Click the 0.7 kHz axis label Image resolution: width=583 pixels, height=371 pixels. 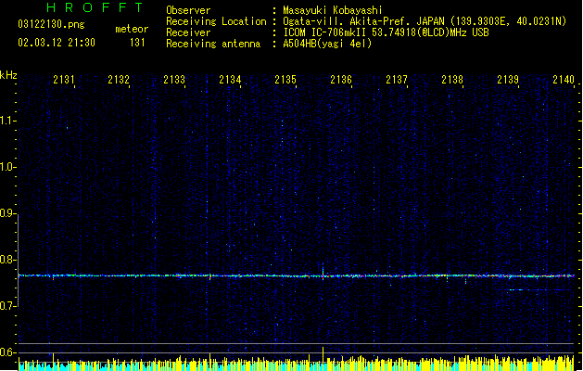point(7,306)
